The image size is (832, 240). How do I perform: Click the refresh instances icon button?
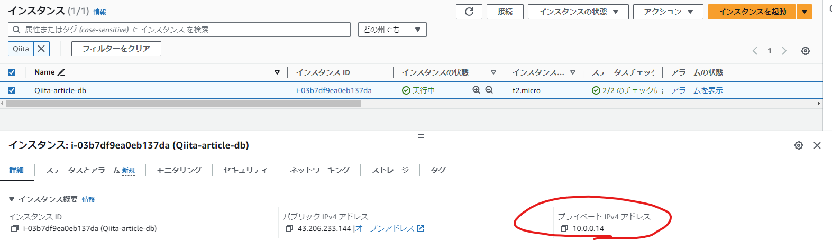coord(469,12)
